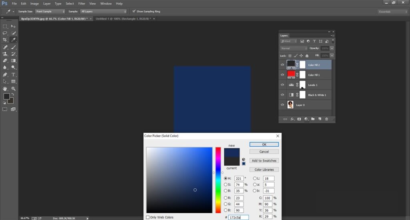Viewport: 410px width, 220px height.
Task: Open the Normal blend mode dropdown
Action: click(293, 48)
